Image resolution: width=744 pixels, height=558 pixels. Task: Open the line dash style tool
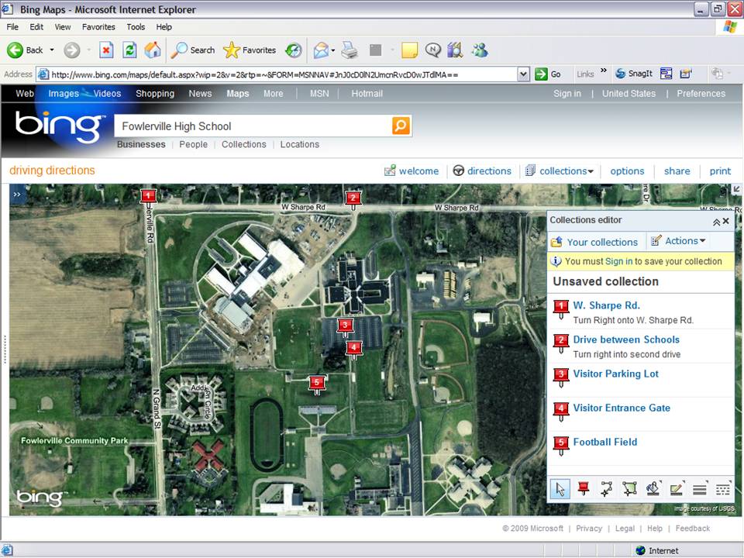pos(722,489)
